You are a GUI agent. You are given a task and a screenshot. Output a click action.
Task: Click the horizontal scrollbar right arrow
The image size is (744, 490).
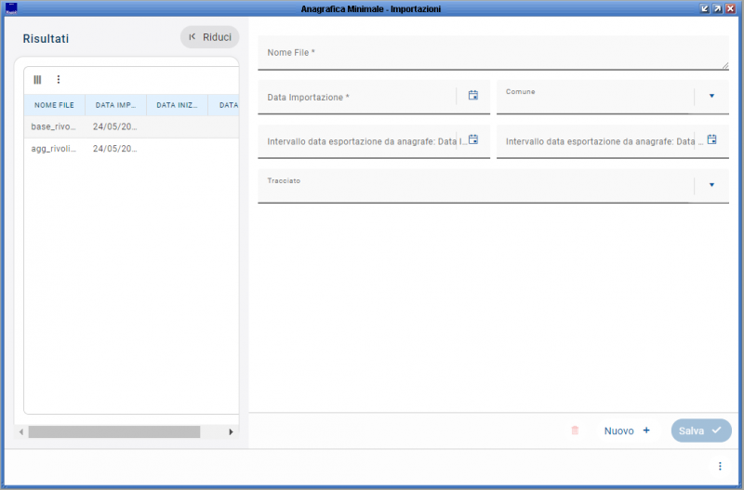(x=232, y=432)
